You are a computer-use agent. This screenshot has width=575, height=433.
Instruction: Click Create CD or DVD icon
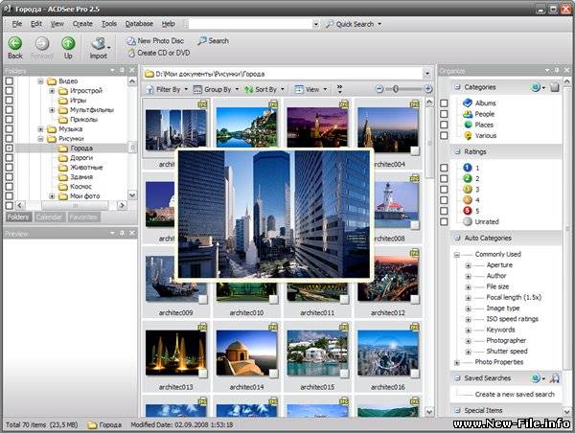click(130, 53)
